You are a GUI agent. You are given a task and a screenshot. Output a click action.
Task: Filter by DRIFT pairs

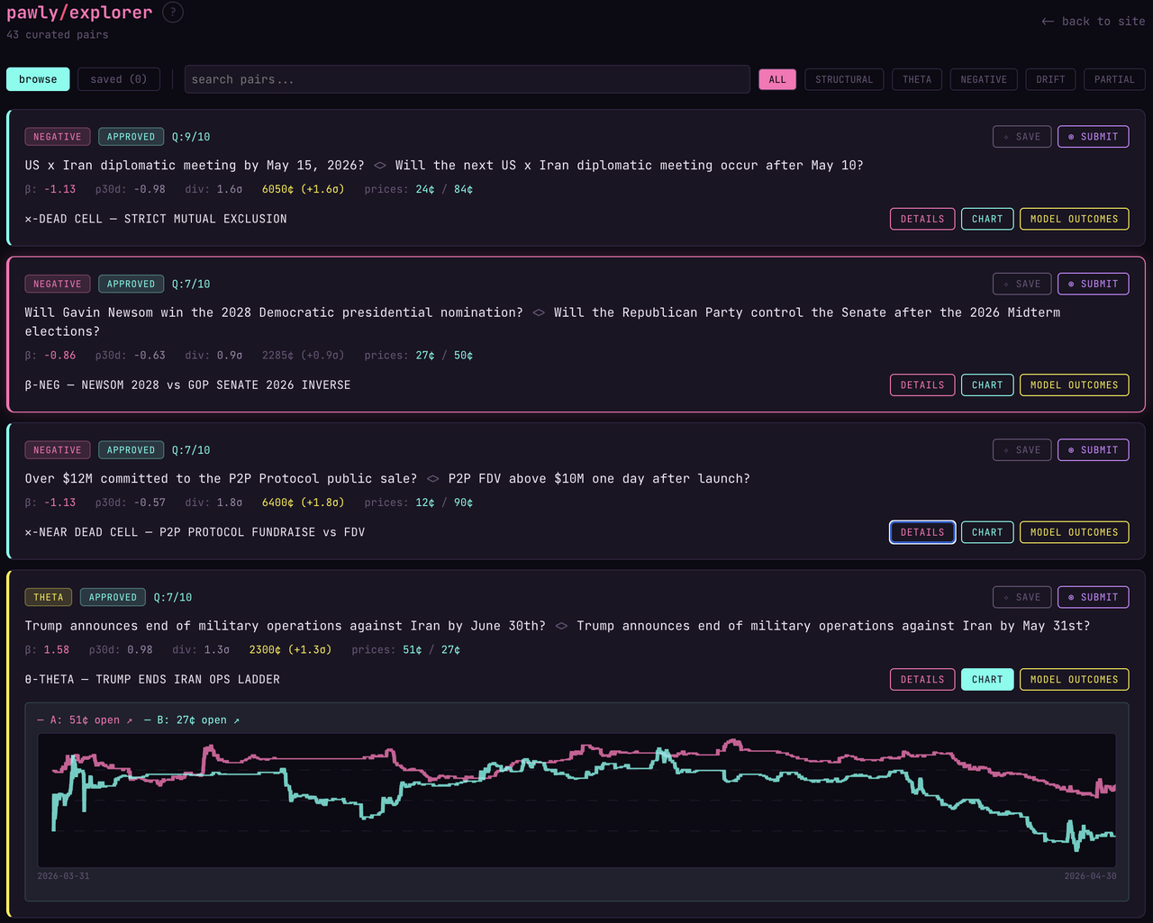click(x=1050, y=79)
